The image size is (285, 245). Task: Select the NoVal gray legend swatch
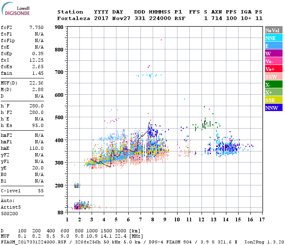click(274, 30)
